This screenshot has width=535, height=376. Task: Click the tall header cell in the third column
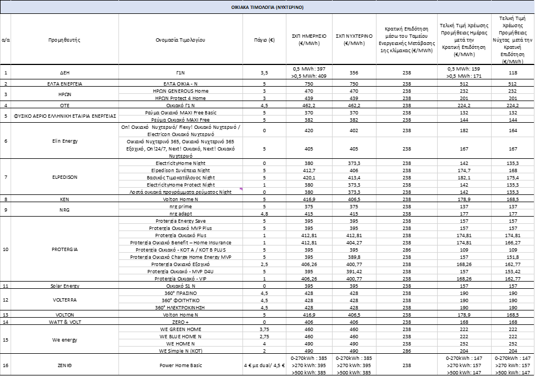181,39
